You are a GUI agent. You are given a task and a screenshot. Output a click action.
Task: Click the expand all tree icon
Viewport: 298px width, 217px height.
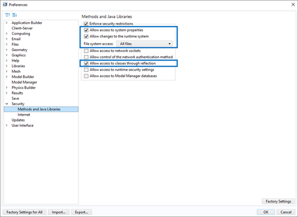coord(14,15)
